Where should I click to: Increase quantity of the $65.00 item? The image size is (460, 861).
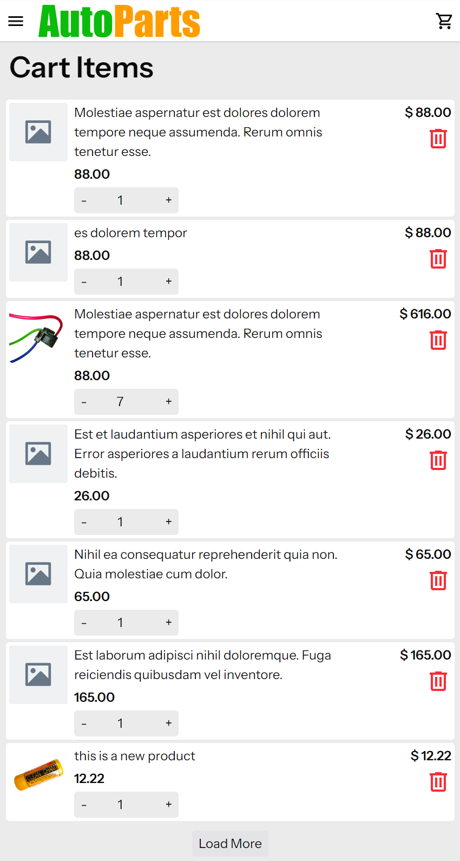coord(168,623)
